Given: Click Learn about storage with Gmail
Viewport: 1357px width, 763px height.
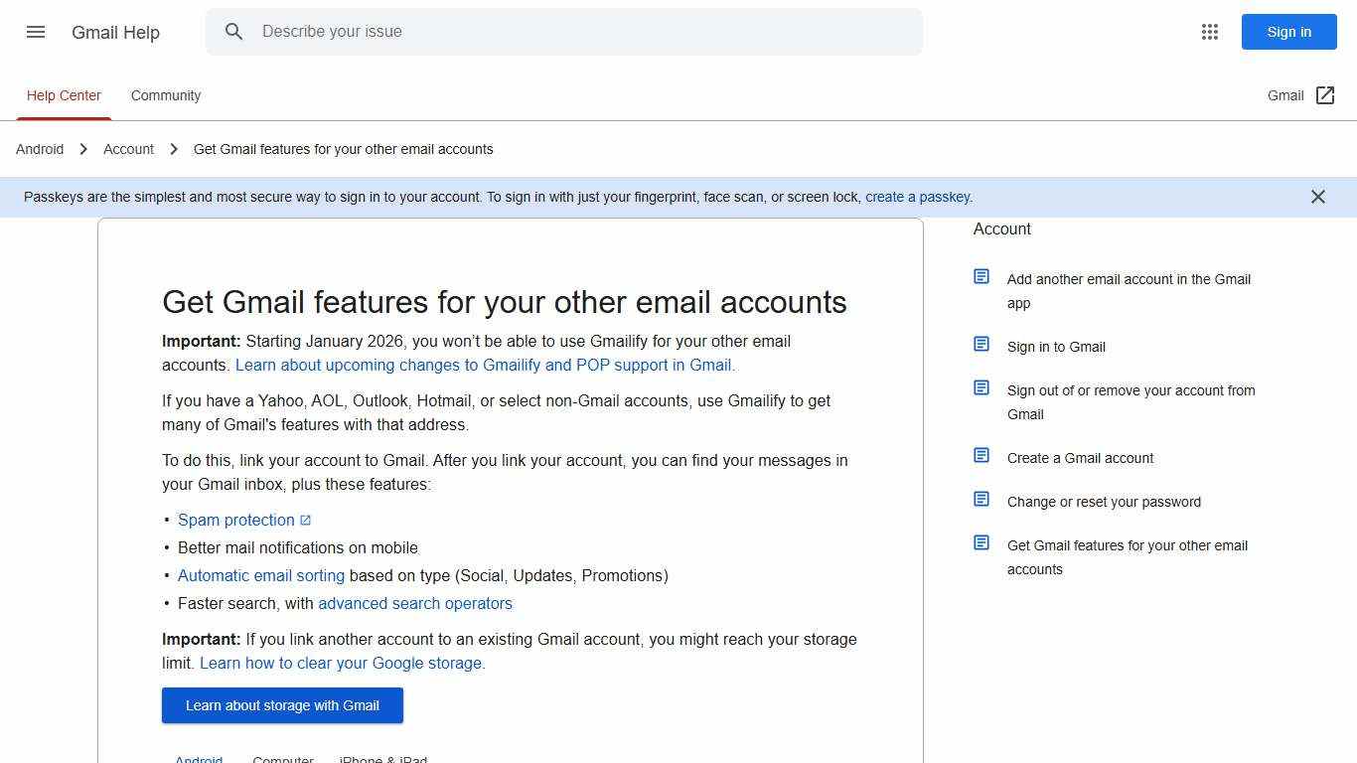Looking at the screenshot, I should (x=282, y=705).
